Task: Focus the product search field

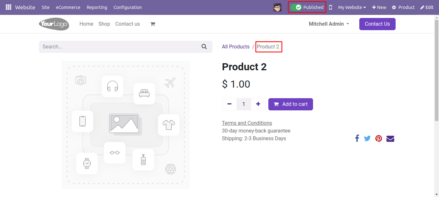Action: click(x=119, y=47)
